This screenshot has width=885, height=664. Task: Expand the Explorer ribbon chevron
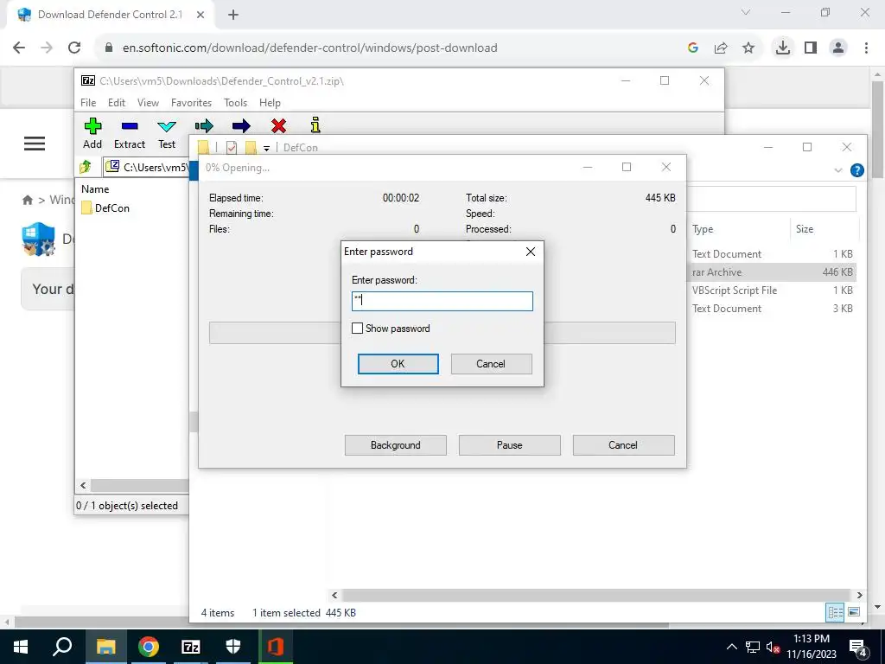click(838, 170)
